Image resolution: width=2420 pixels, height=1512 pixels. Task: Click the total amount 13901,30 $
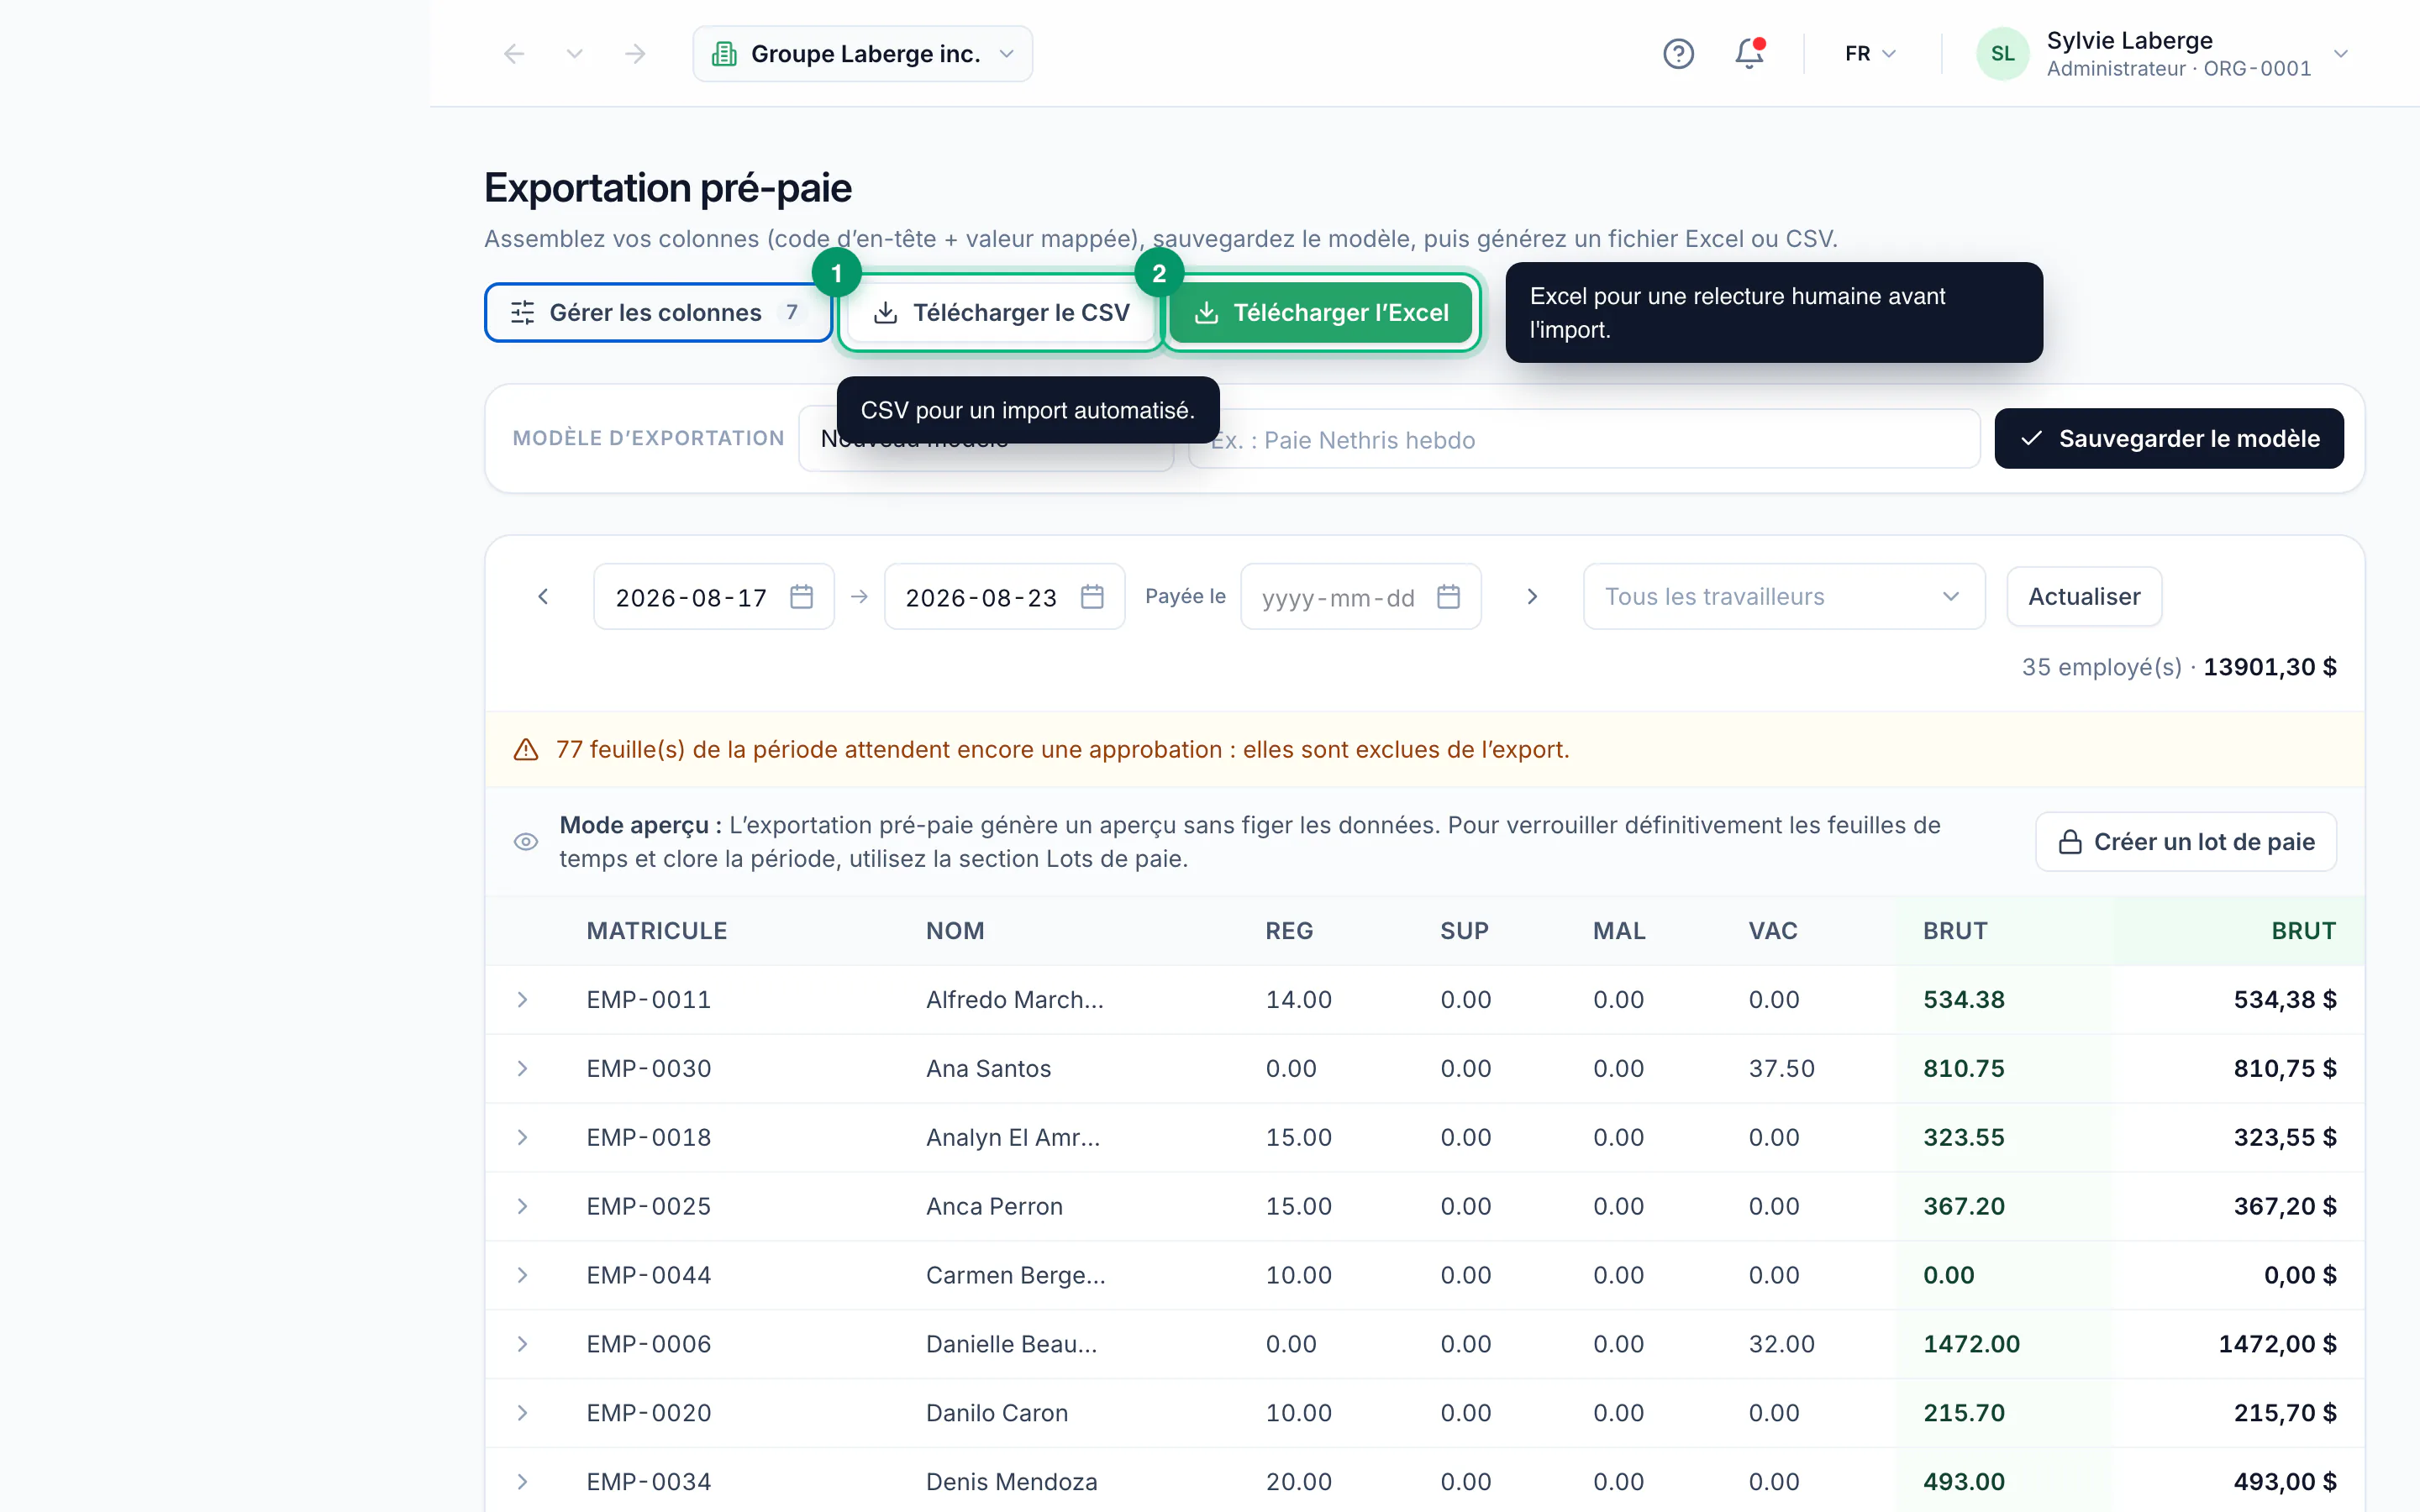(2270, 667)
